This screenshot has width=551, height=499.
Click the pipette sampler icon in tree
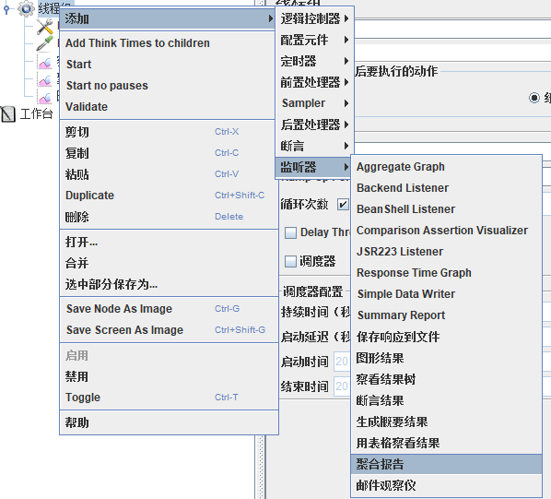pyautogui.click(x=44, y=43)
